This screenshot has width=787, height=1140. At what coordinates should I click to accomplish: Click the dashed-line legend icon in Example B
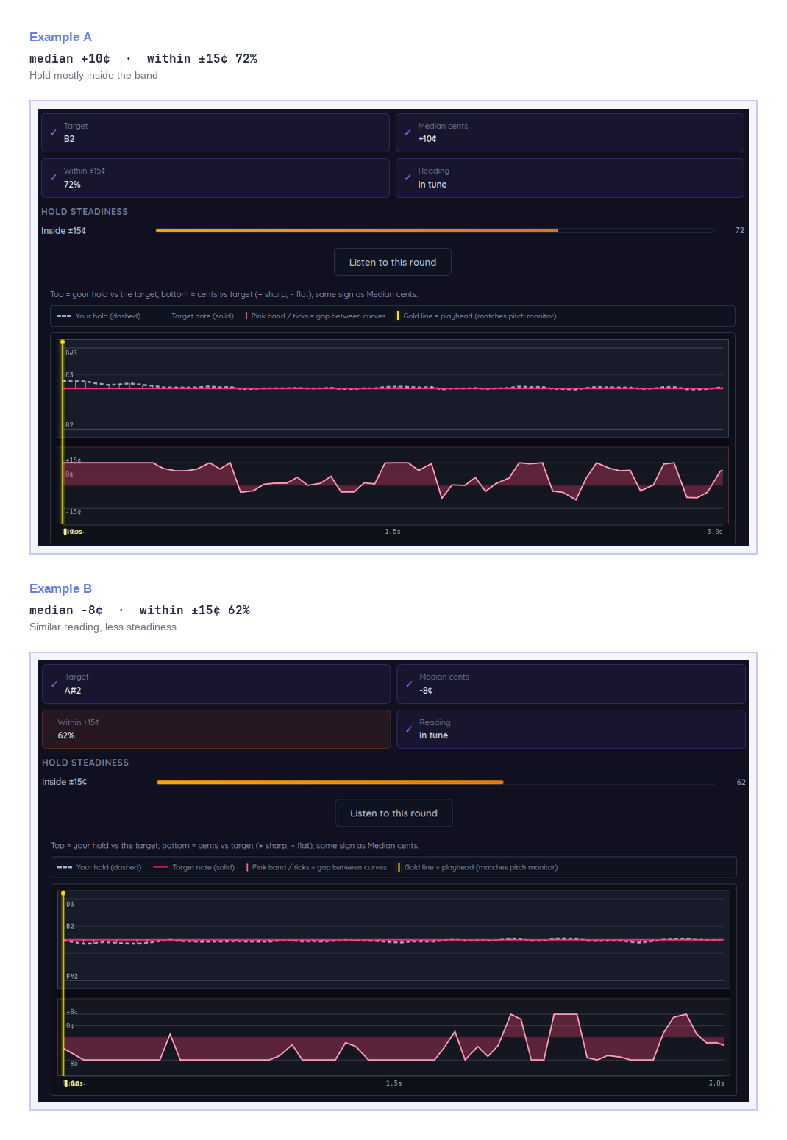pos(65,867)
